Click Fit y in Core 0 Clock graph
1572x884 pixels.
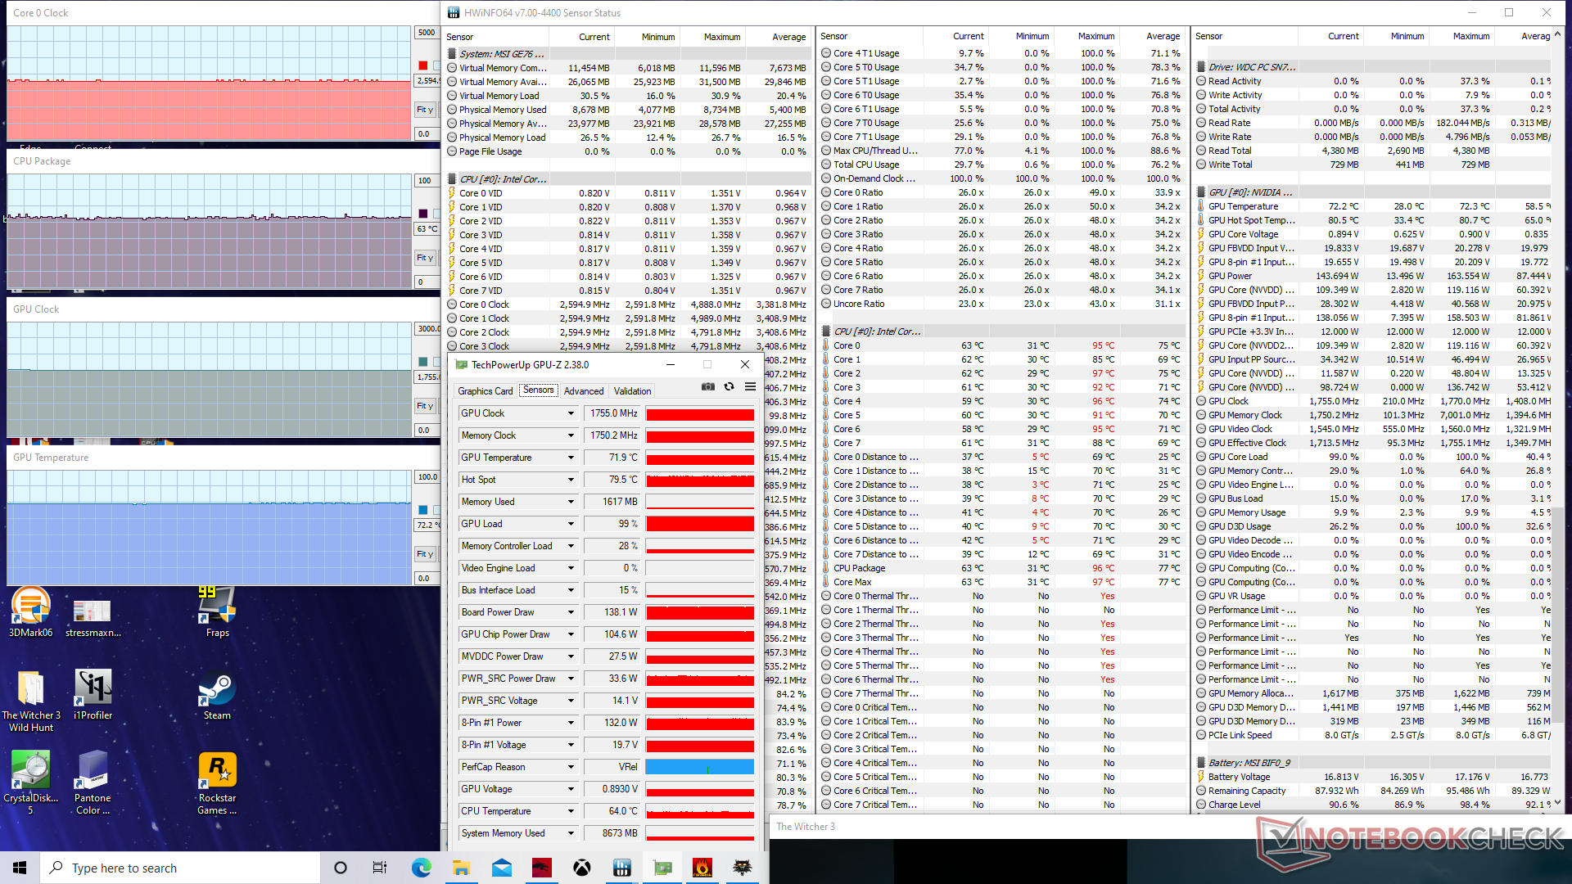[x=425, y=110]
